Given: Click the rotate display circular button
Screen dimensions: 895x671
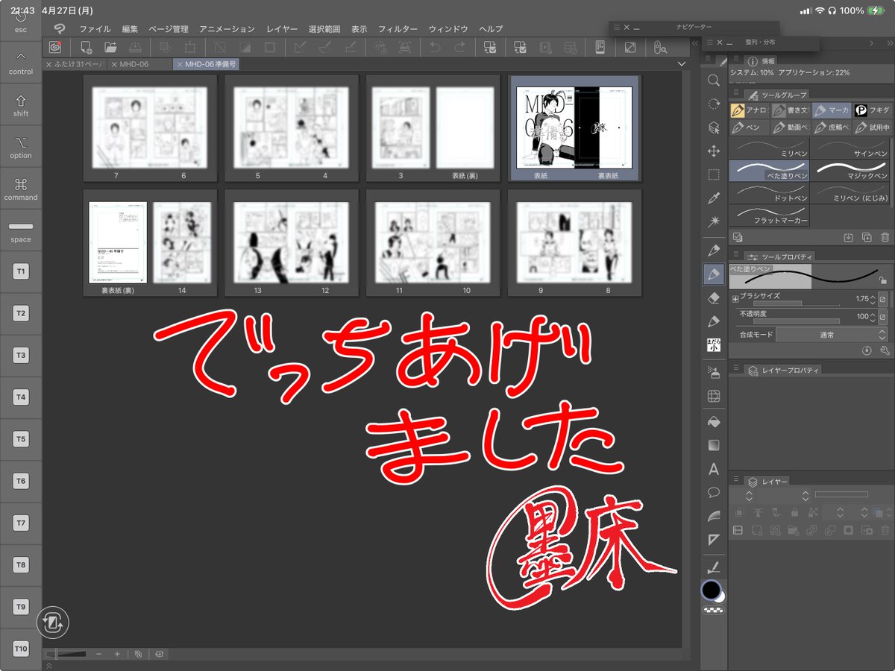Looking at the screenshot, I should tap(52, 623).
